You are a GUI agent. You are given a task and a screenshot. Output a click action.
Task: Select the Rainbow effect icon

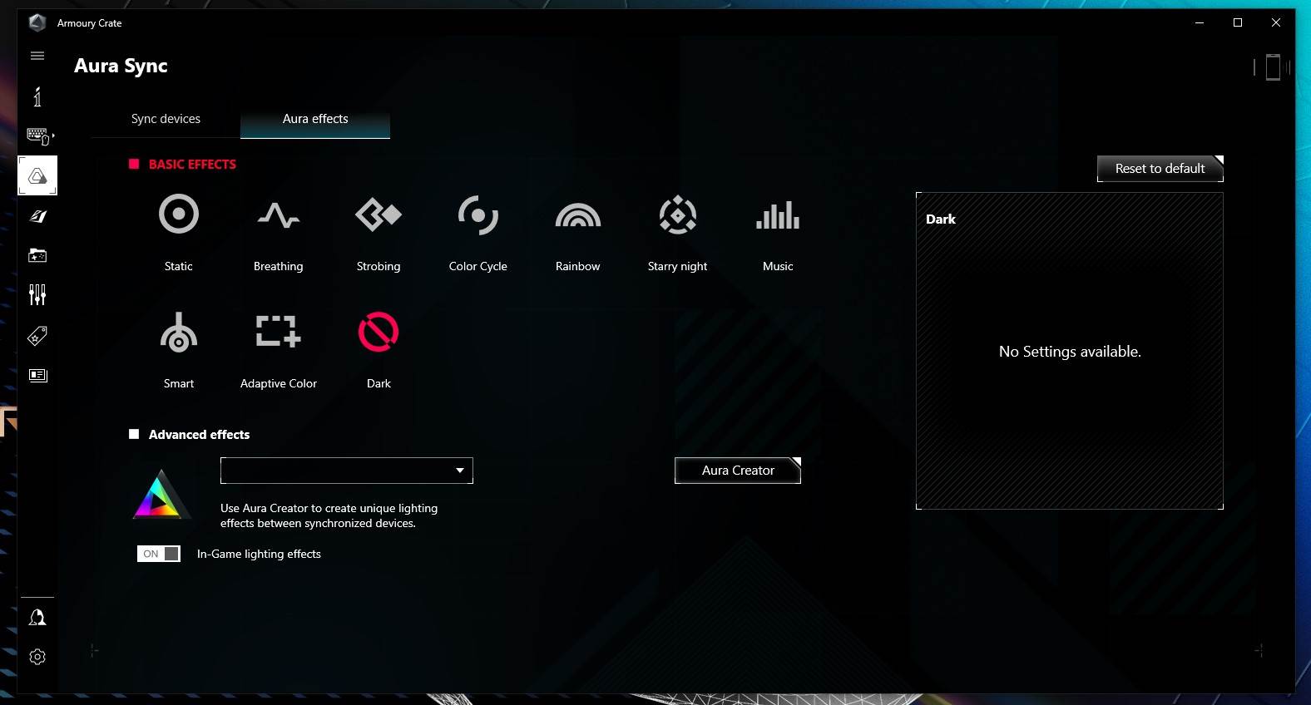[577, 215]
